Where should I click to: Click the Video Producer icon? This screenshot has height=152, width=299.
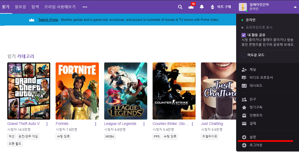tap(244, 78)
